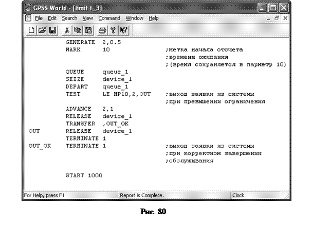Click the MARK block keyword
This screenshot has height=225, width=313.
pyautogui.click(x=73, y=49)
